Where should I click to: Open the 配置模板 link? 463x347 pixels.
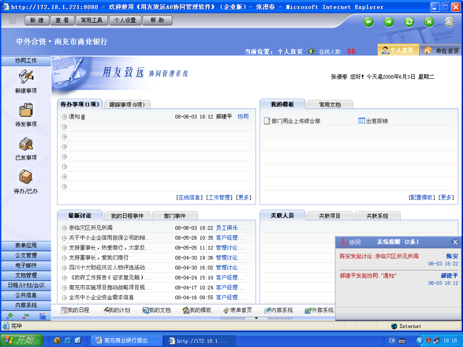click(x=422, y=197)
